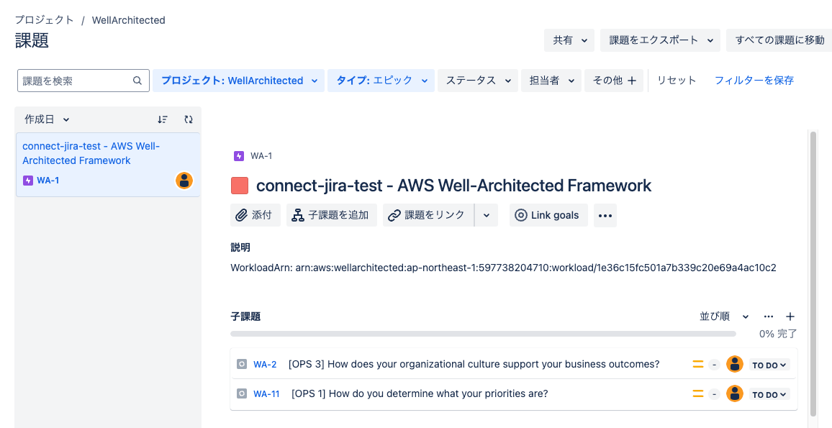Screen dimensions: 832x428
Task: Click the red epic color square
Action: click(240, 186)
